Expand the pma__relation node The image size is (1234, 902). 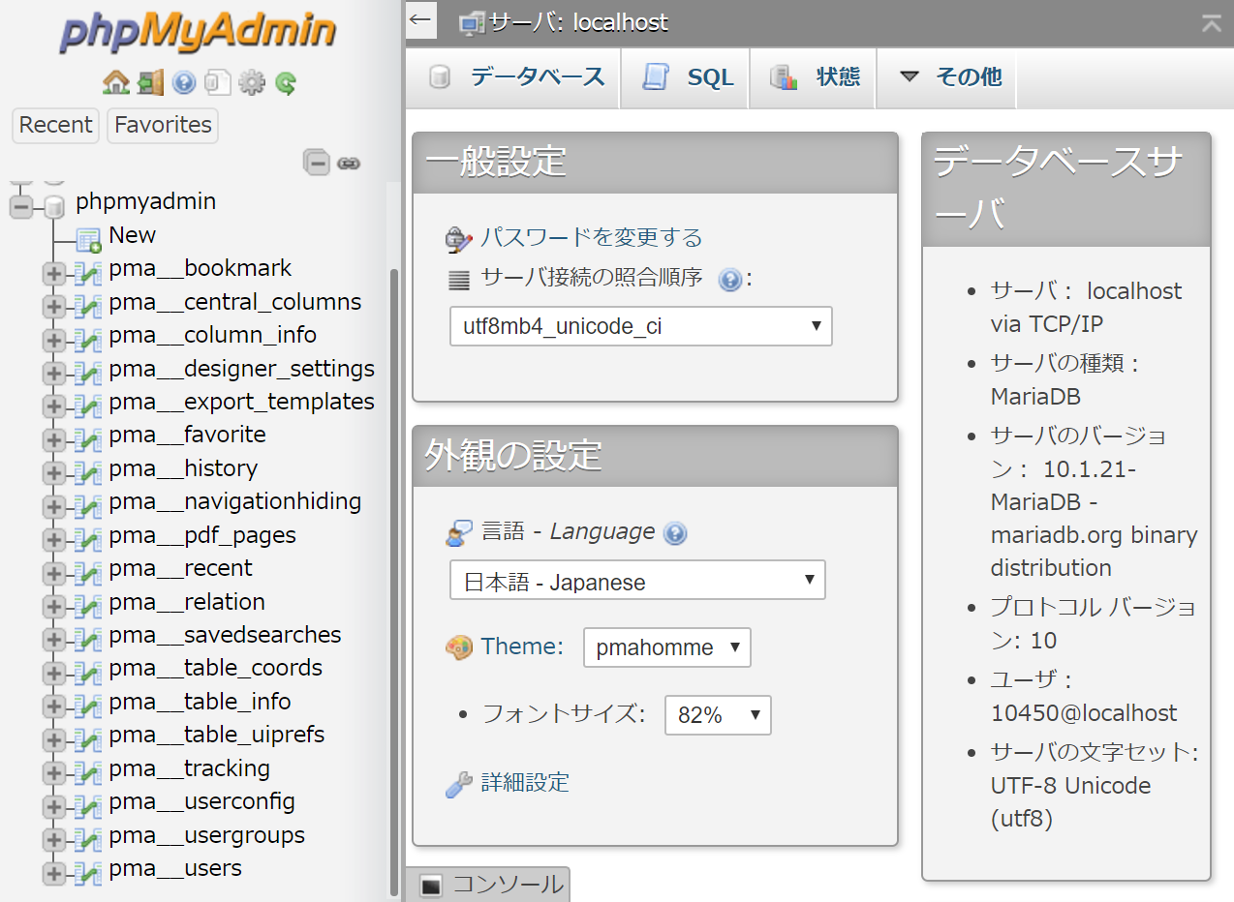tap(54, 606)
